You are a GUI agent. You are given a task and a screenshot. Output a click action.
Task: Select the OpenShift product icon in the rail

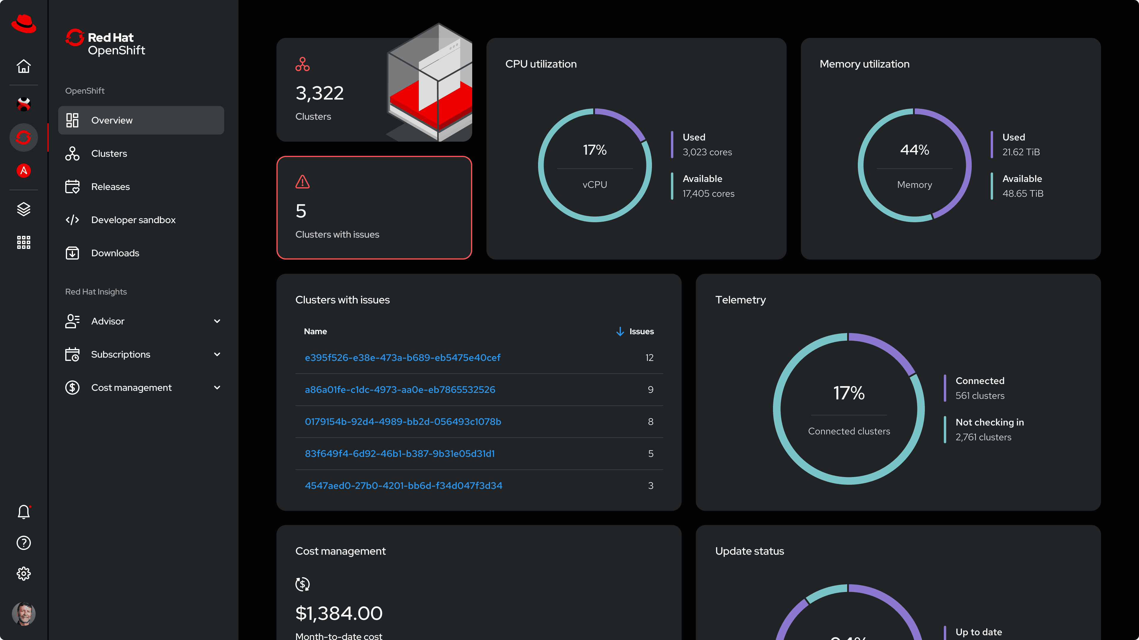(x=23, y=137)
